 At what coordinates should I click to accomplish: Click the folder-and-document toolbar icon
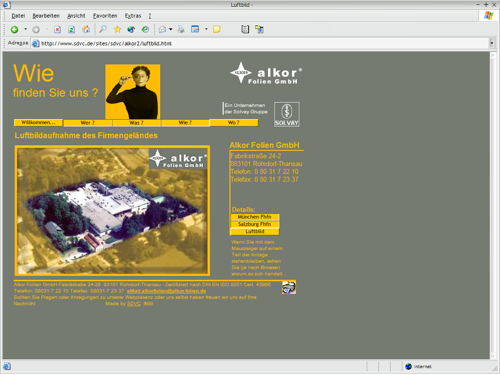(x=259, y=30)
